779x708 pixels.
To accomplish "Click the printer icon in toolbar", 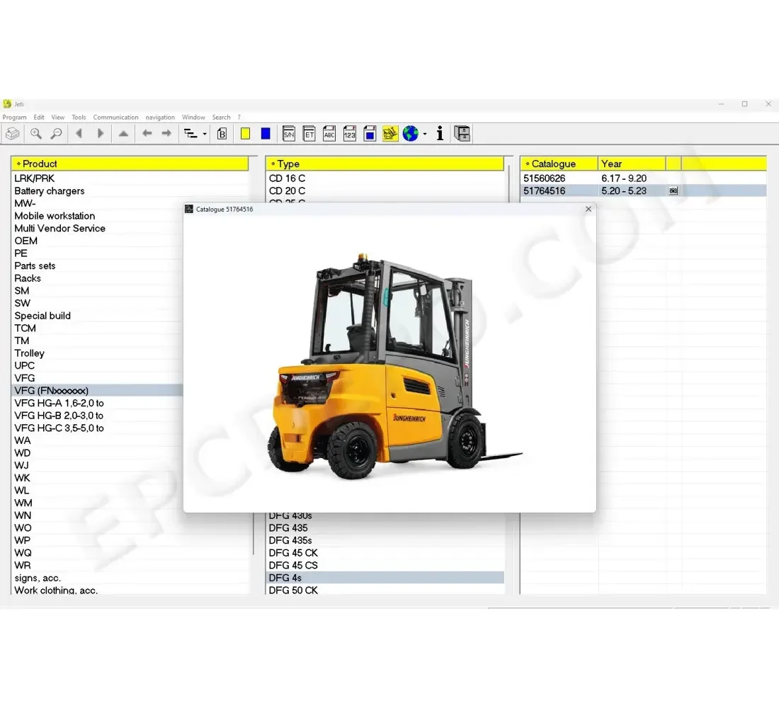I will (x=13, y=134).
